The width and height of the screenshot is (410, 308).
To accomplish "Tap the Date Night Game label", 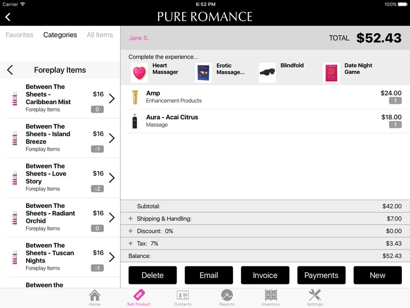I will click(358, 68).
